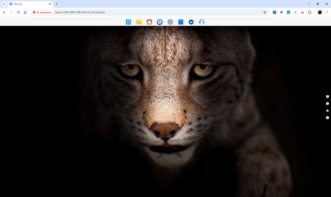Open a new browser tab
The height and width of the screenshot is (197, 331).
(x=57, y=4)
